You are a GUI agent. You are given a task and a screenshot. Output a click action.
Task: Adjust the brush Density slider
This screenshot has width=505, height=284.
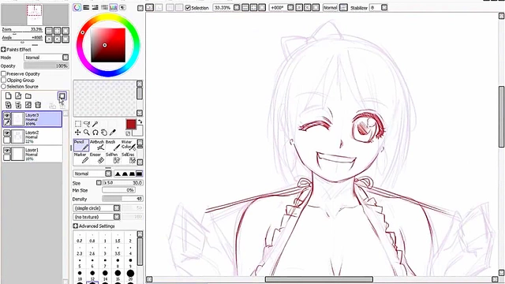coord(123,199)
